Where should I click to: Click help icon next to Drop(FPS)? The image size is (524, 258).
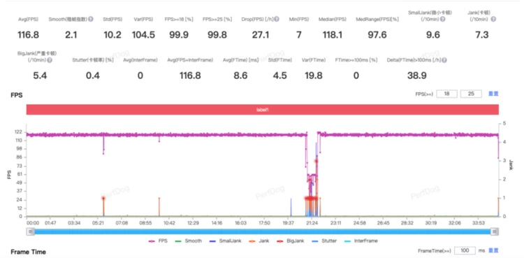click(x=277, y=20)
